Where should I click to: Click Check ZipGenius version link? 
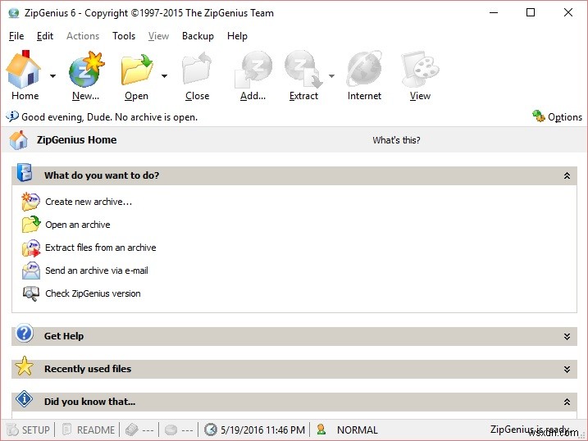(93, 293)
